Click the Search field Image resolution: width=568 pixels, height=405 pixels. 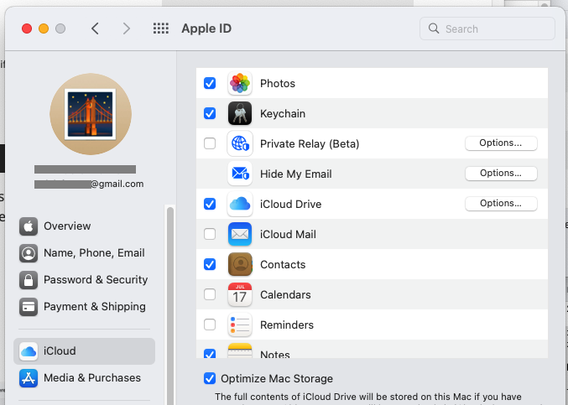487,29
